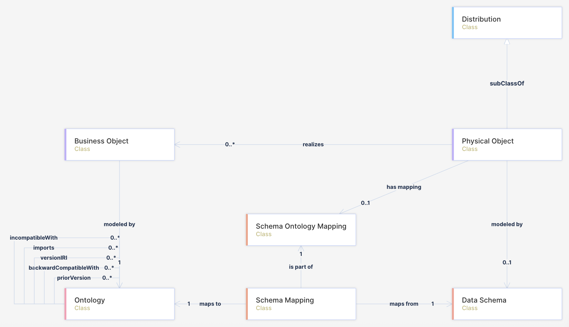Click the maps to relationship label

tap(210, 304)
